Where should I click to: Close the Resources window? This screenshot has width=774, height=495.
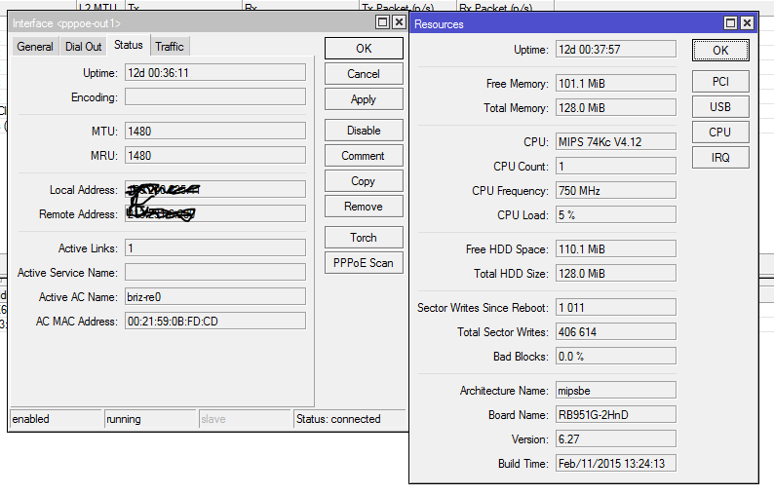tap(747, 22)
